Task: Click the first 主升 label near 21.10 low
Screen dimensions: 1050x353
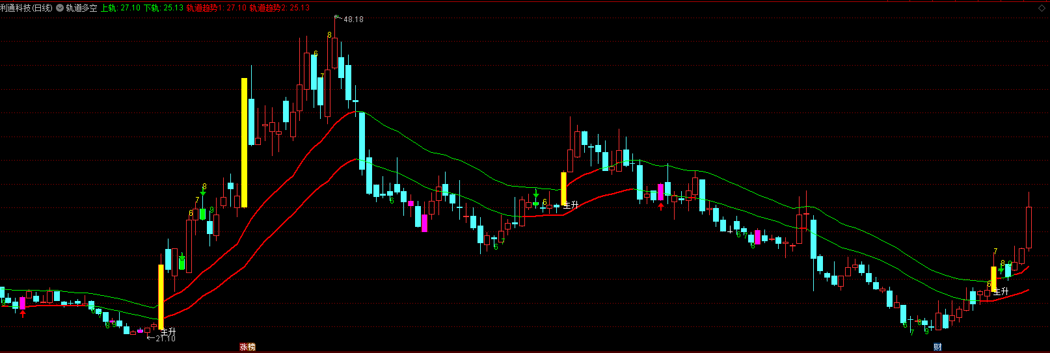Action: [x=168, y=332]
